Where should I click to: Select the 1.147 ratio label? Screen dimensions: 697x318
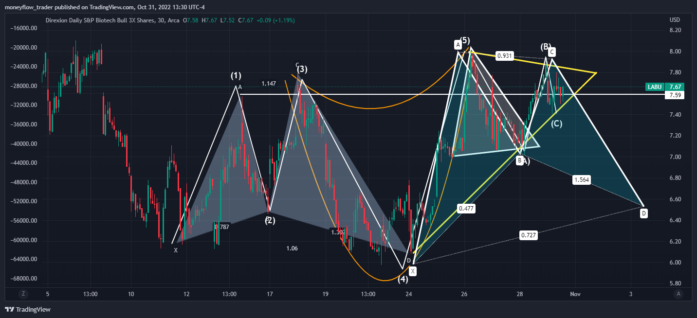(x=269, y=84)
